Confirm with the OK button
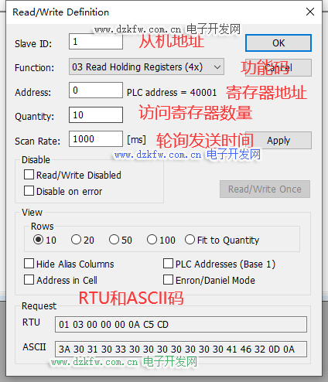Image resolution: width=328 pixels, height=382 pixels. (278, 43)
